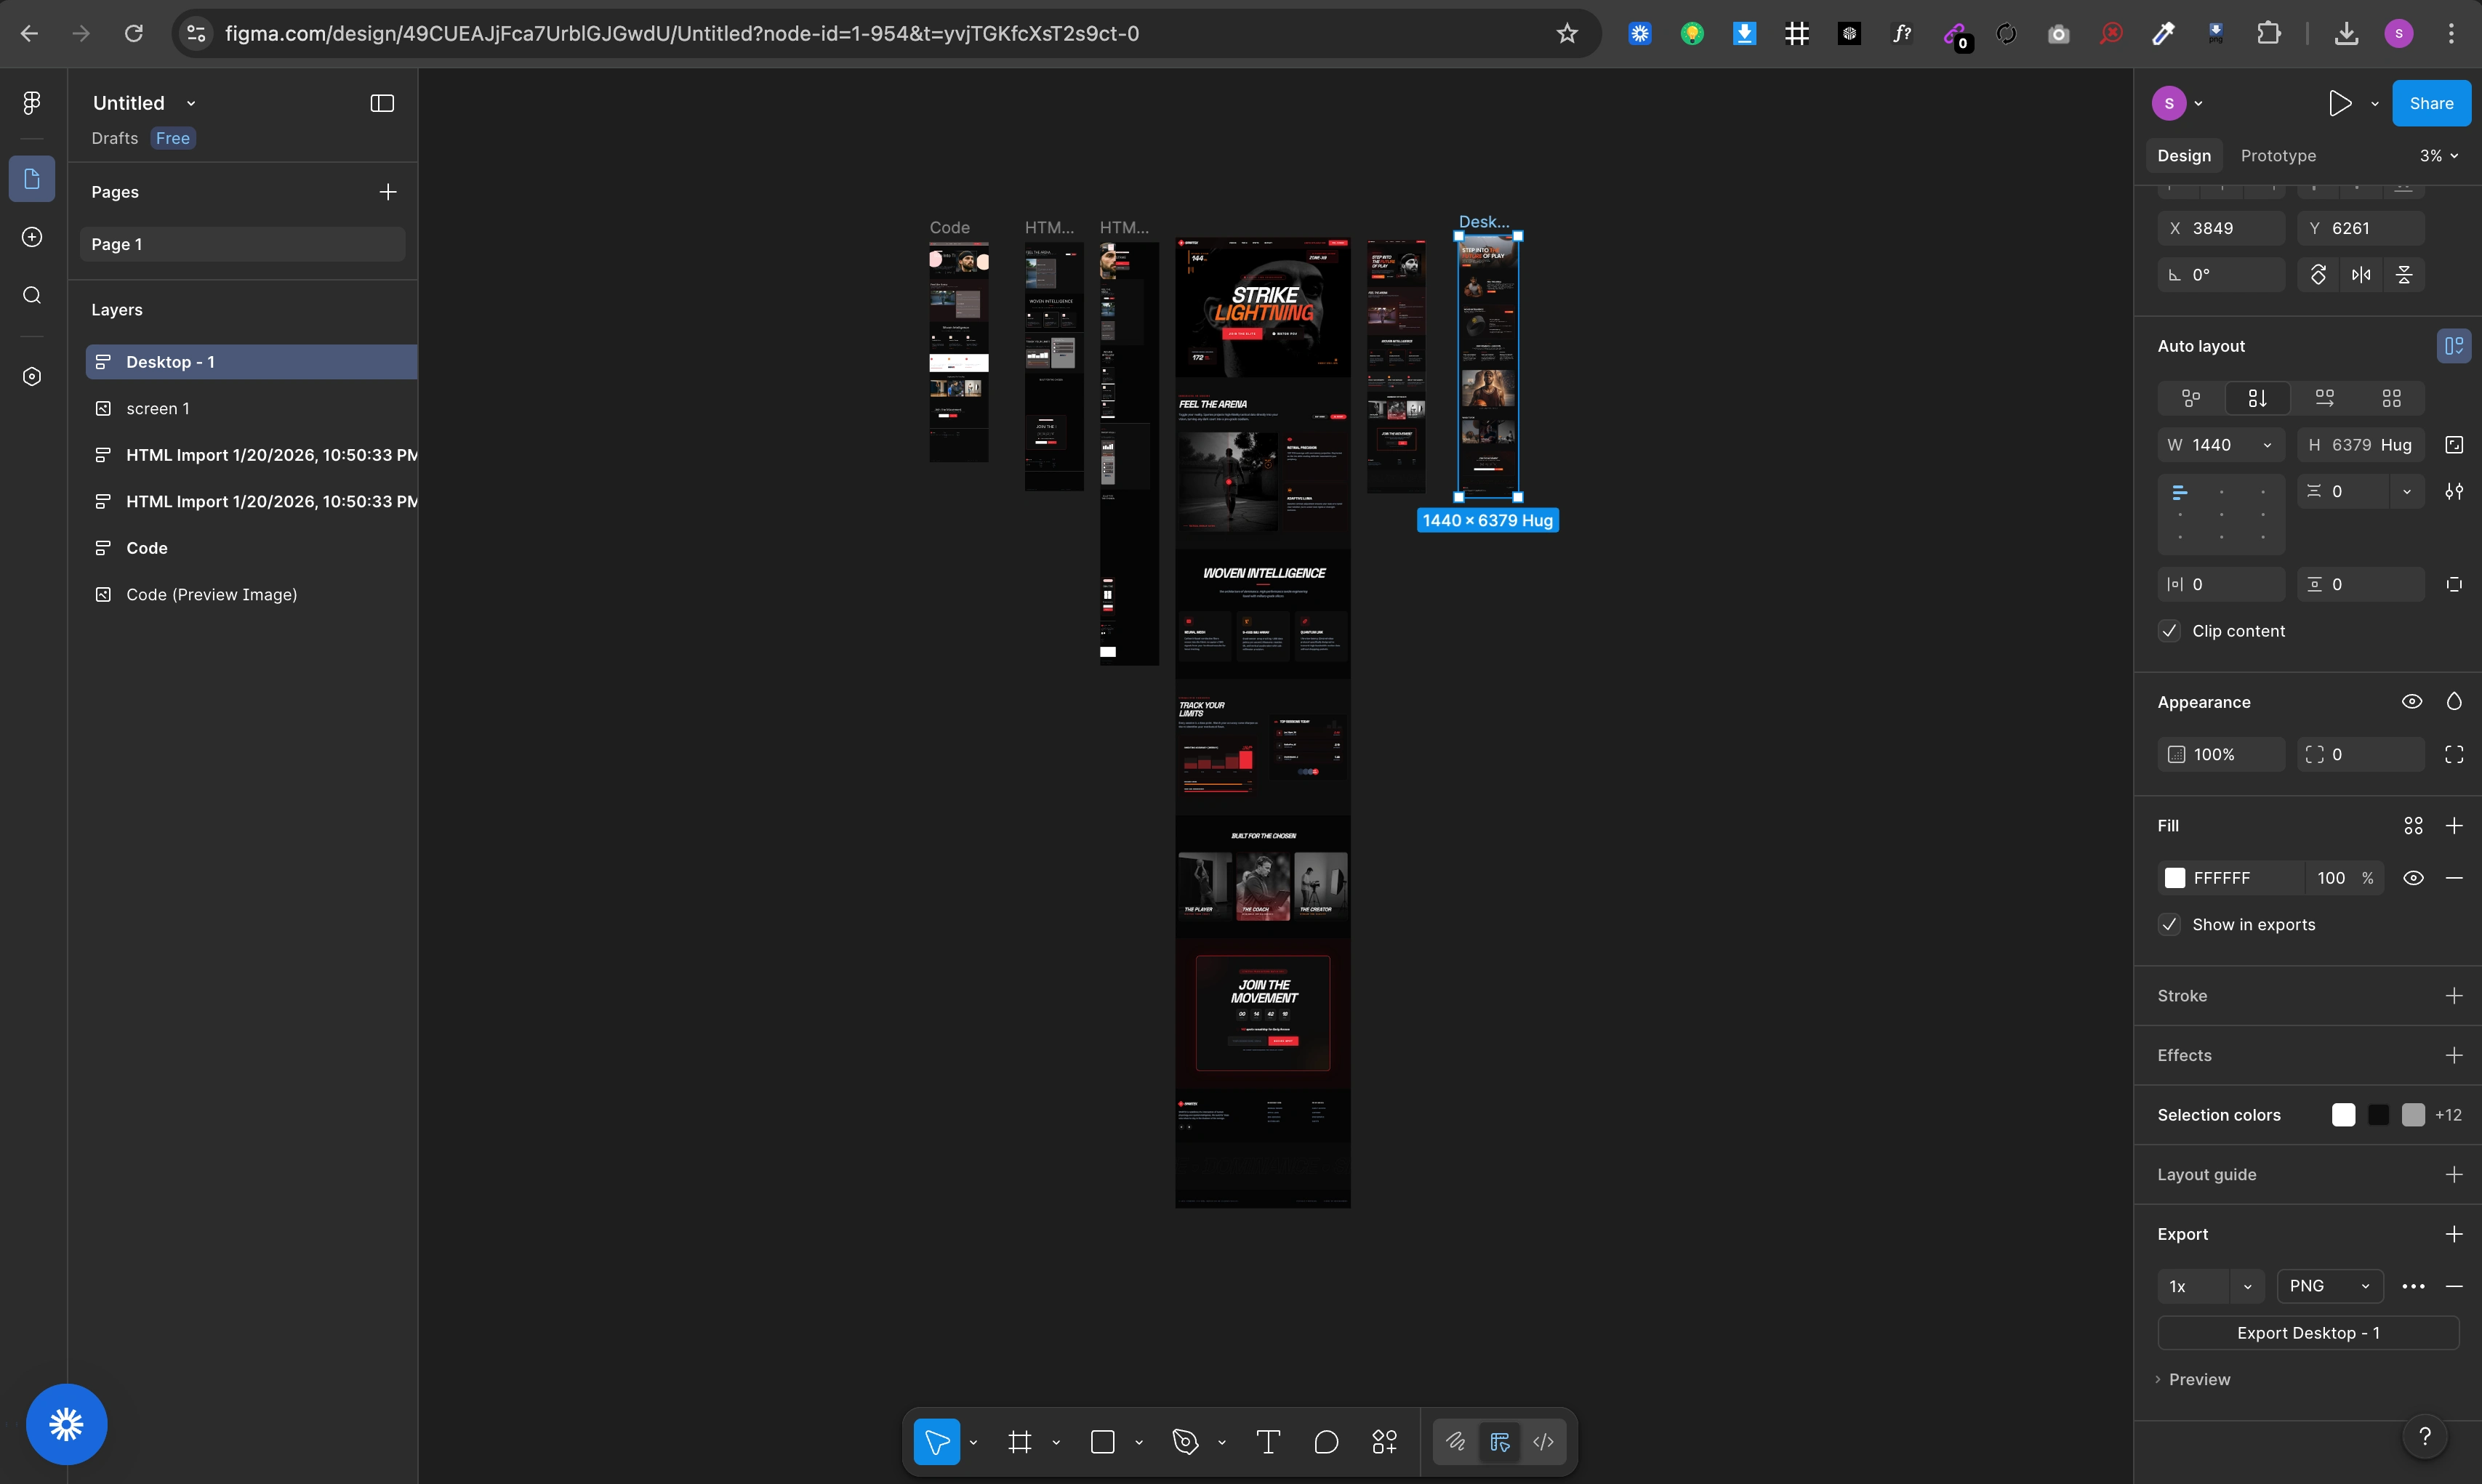Select the Pen tool

(1184, 1442)
